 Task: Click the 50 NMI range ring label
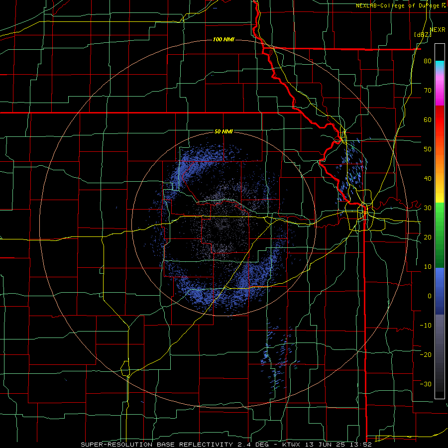coord(224,131)
